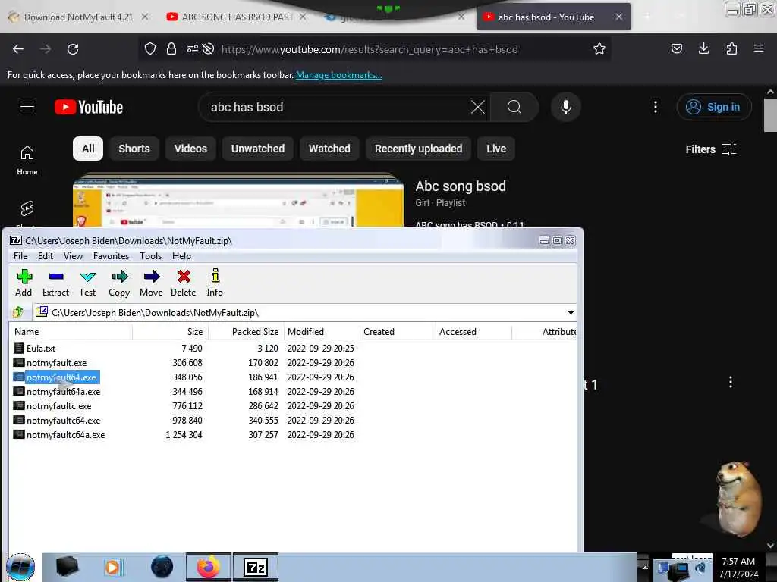Click the Copy toolbar icon in 7-Zip
Viewport: 777px width, 582px height.
click(119, 283)
